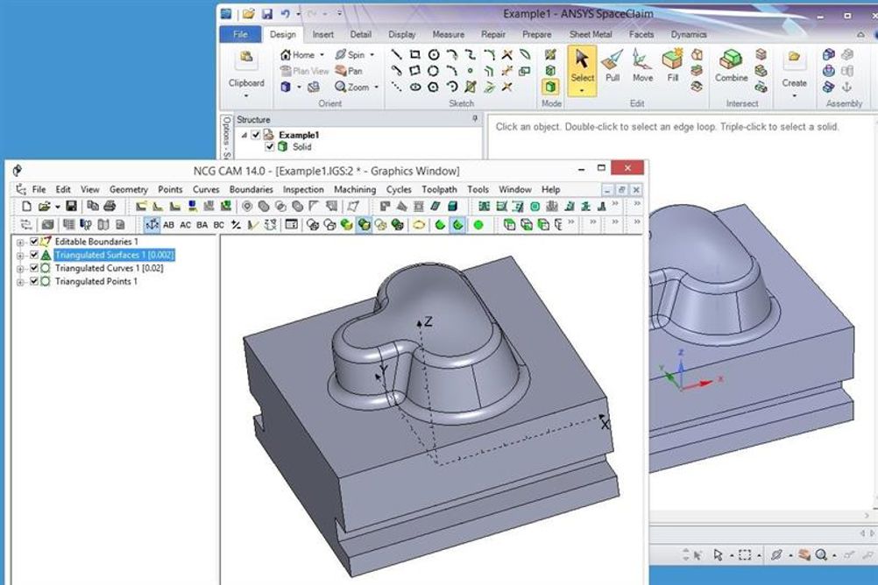
Task: Select the Pull tool in SpaceClaim
Action: coord(612,66)
